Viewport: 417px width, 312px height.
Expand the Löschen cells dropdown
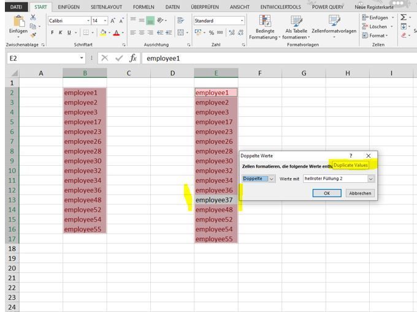coord(391,26)
